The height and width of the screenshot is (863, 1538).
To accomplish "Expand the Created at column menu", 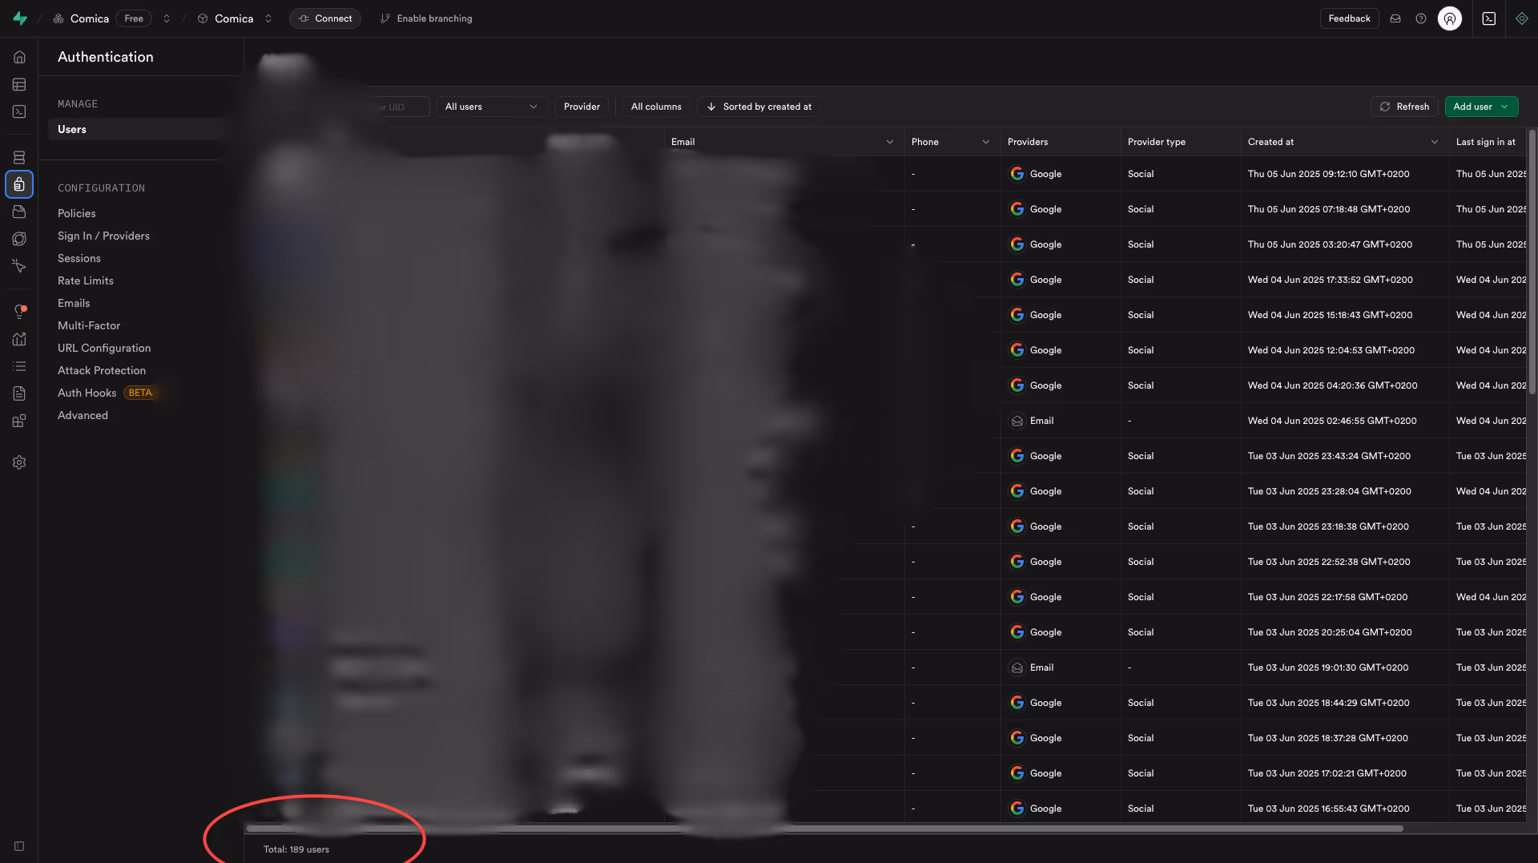I will (1435, 142).
